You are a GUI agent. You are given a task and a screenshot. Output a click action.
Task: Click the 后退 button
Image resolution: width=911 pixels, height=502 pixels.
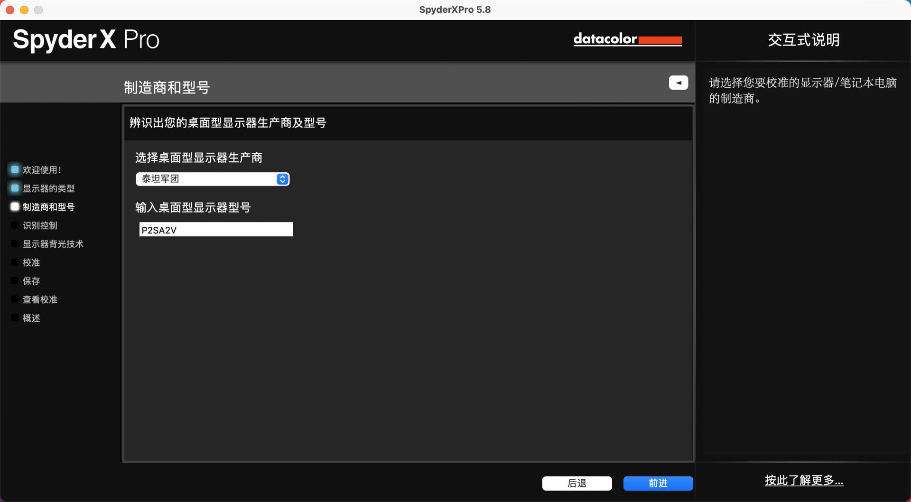pyautogui.click(x=577, y=483)
